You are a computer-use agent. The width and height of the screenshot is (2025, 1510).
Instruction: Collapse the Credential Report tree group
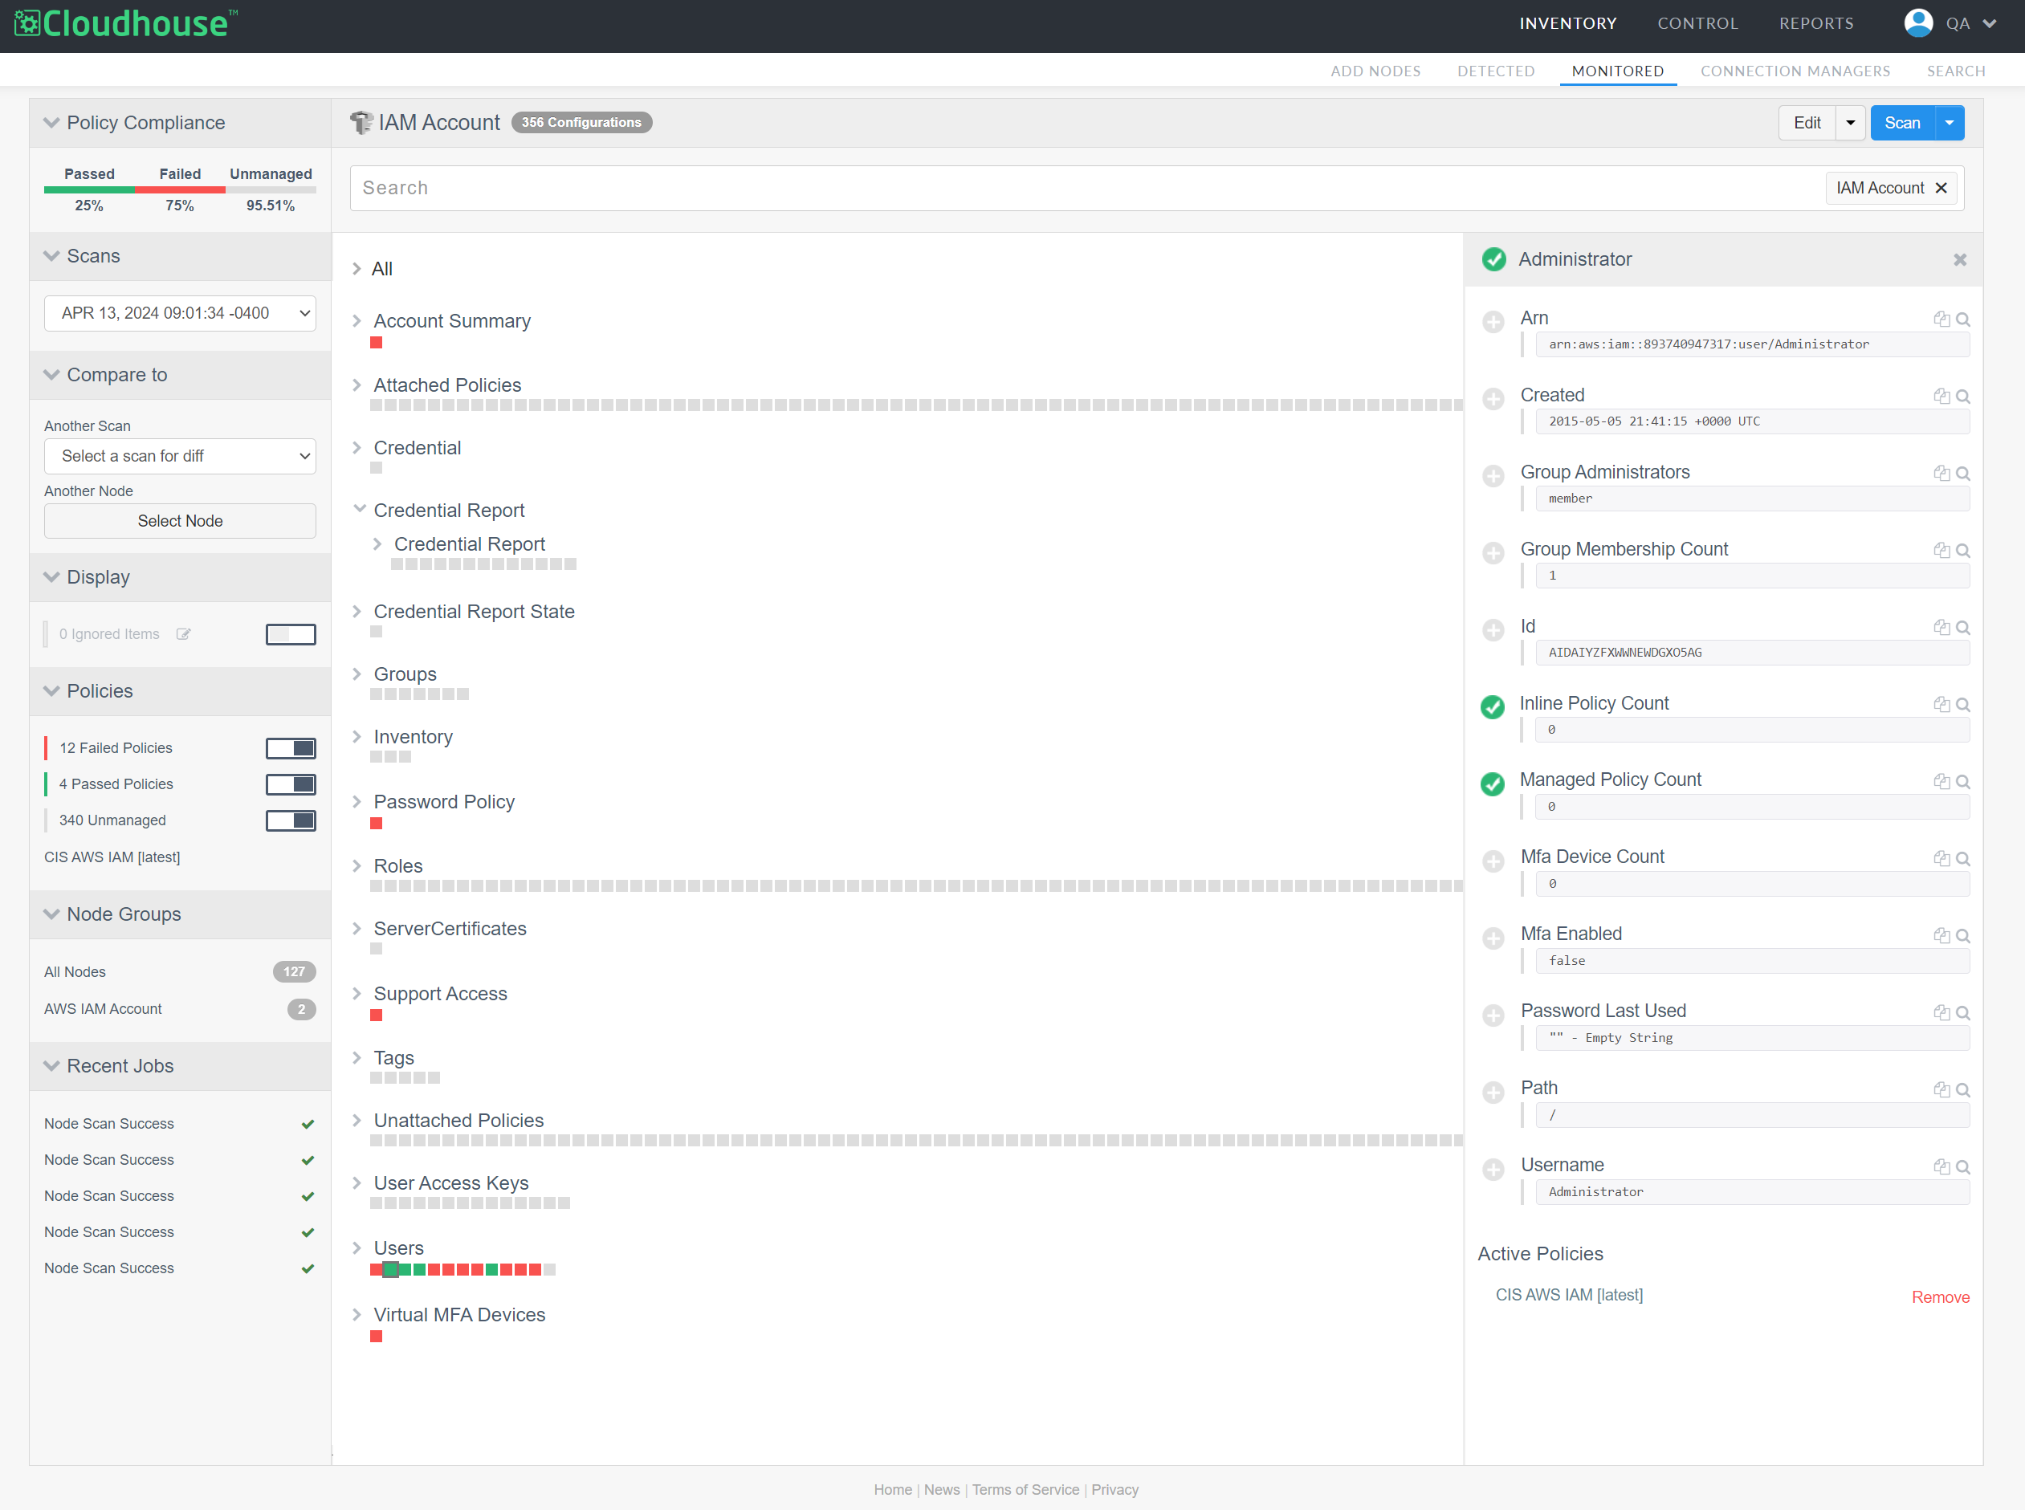[359, 509]
